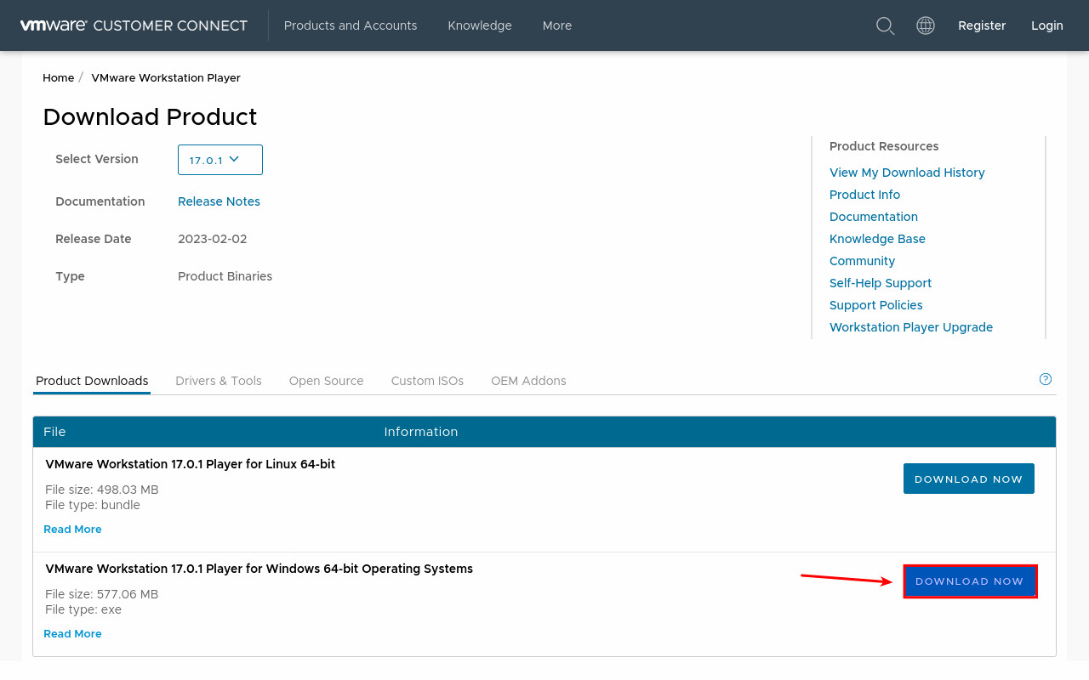The height and width of the screenshot is (680, 1089).
Task: Click the Information column header
Action: [x=421, y=432]
